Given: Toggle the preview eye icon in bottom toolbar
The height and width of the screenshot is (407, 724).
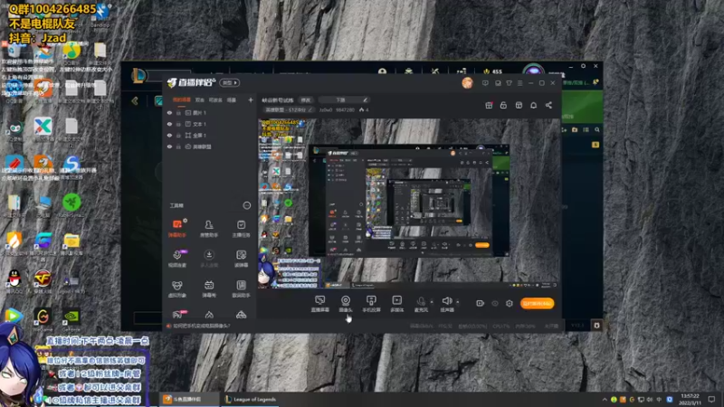Looking at the screenshot, I should tap(494, 303).
